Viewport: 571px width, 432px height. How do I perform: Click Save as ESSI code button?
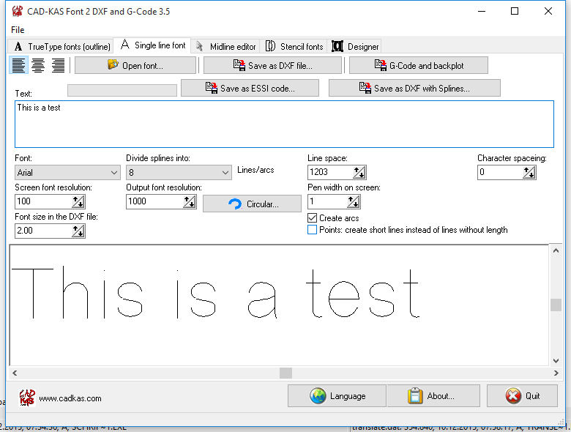(x=250, y=88)
